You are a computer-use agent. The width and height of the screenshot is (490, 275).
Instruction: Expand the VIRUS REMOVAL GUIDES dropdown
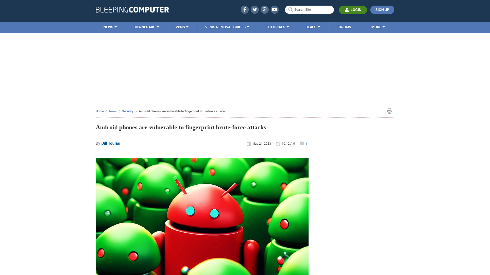tap(227, 27)
